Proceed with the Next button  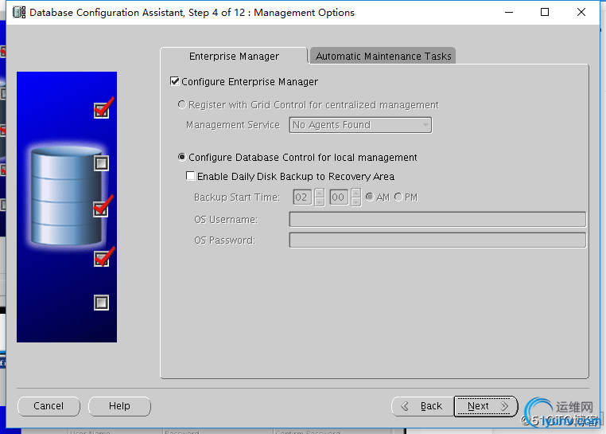click(x=486, y=406)
